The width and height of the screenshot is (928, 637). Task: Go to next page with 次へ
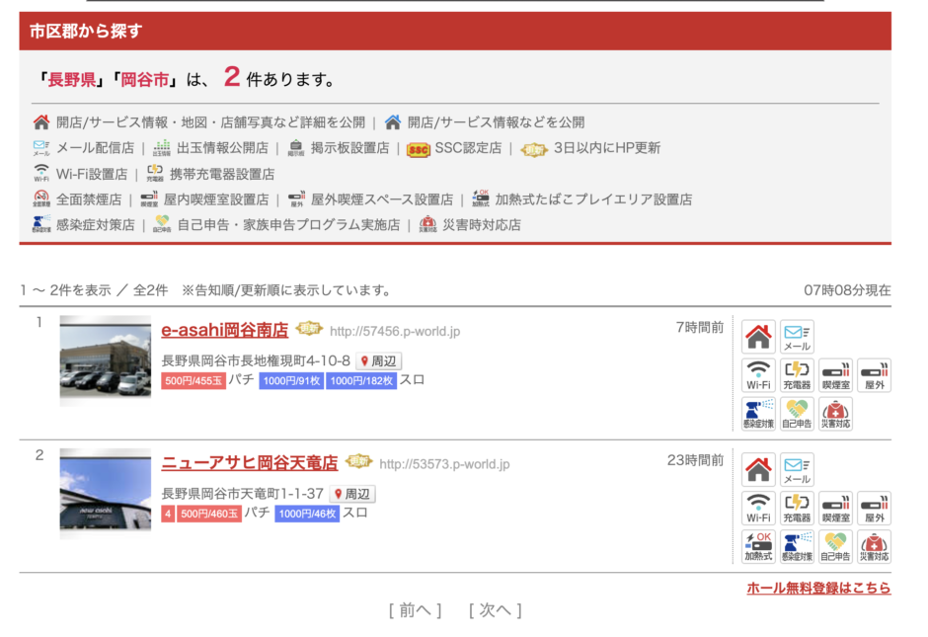tap(495, 611)
